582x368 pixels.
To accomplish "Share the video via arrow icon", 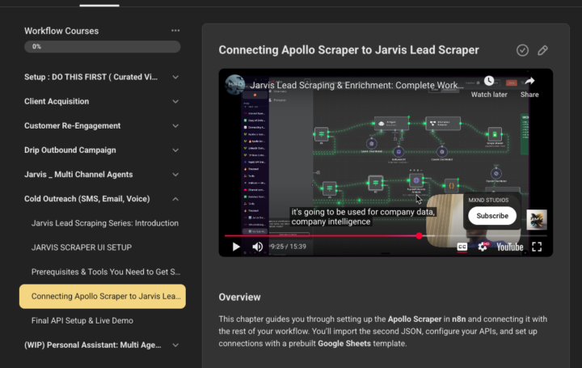I will (529, 87).
